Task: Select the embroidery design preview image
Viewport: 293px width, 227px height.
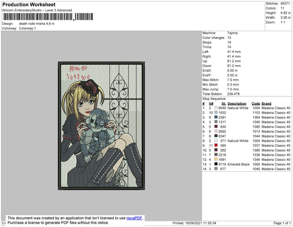Action: pyautogui.click(x=102, y=126)
